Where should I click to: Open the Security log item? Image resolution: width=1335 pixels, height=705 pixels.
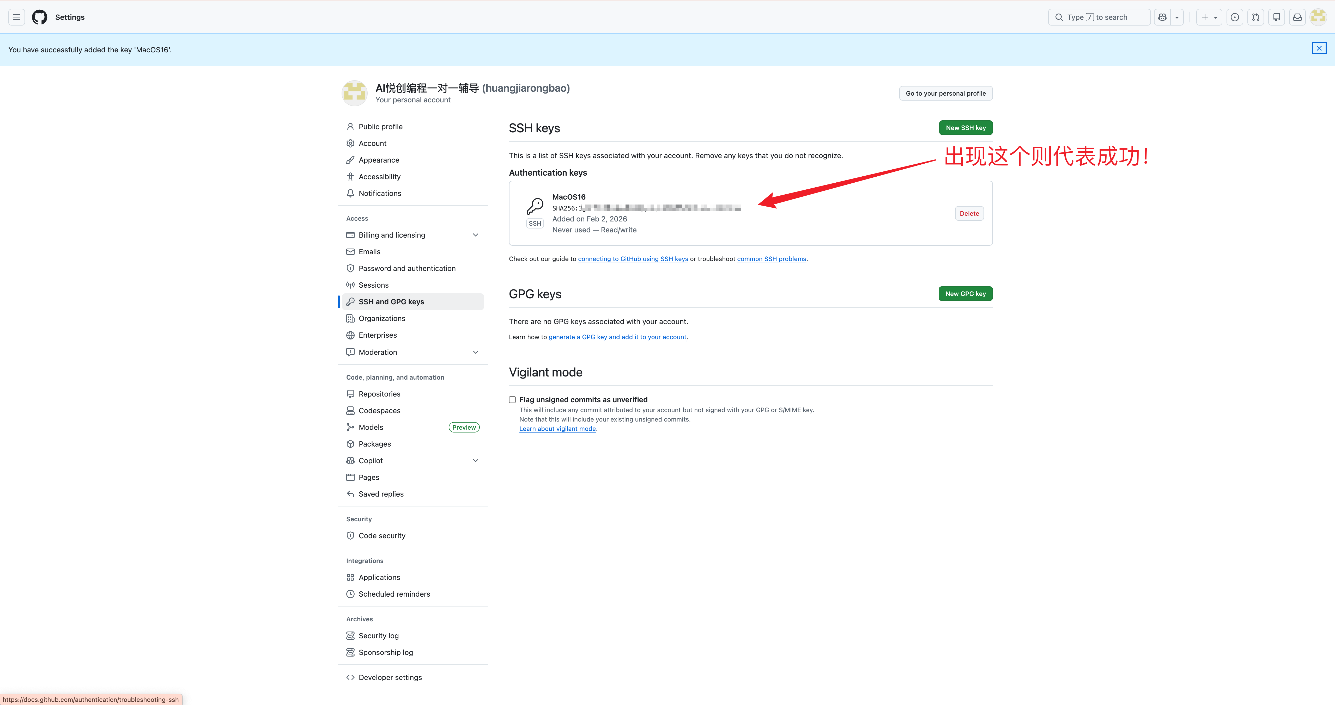click(413, 636)
